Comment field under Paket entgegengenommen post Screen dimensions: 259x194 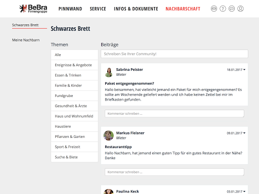[x=175, y=114]
